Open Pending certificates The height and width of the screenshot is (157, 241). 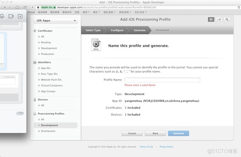tap(46, 42)
